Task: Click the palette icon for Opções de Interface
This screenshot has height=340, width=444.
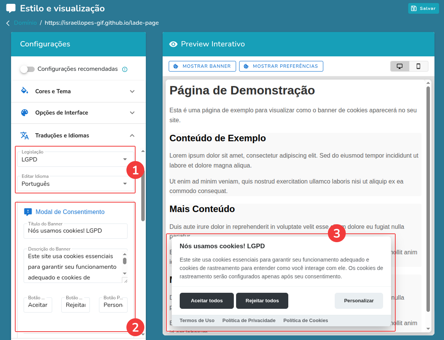Action: click(25, 113)
